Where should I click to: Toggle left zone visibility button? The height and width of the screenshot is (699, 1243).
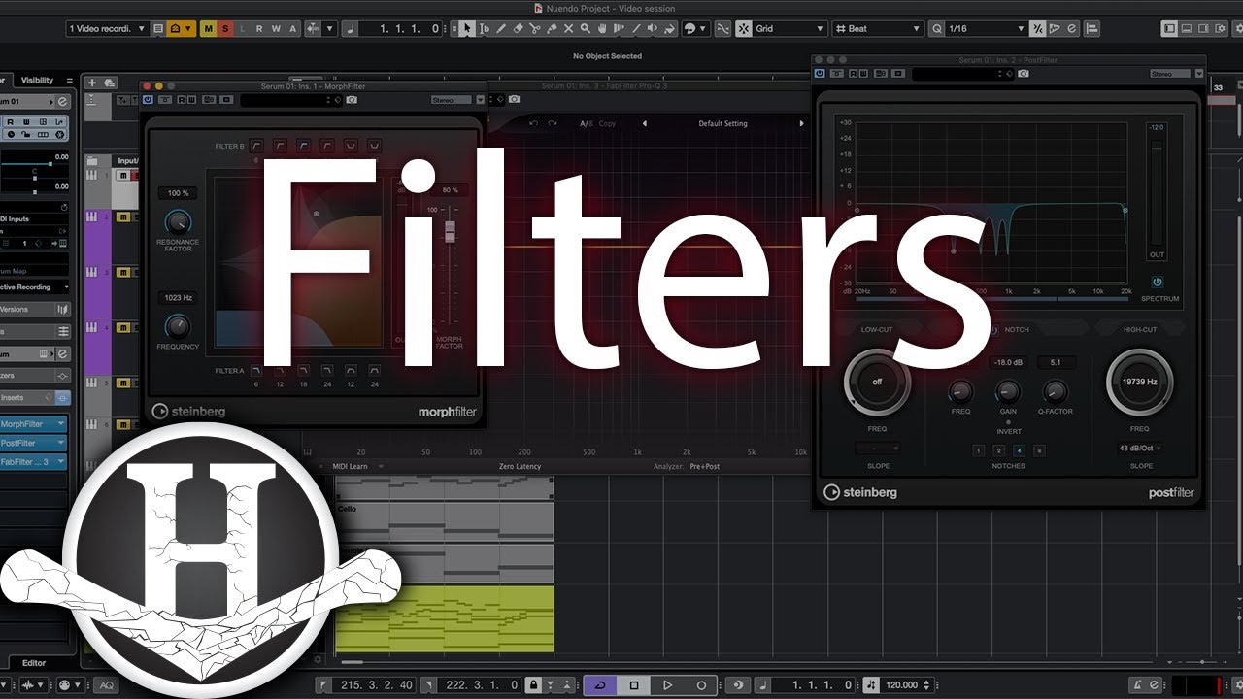click(1169, 29)
